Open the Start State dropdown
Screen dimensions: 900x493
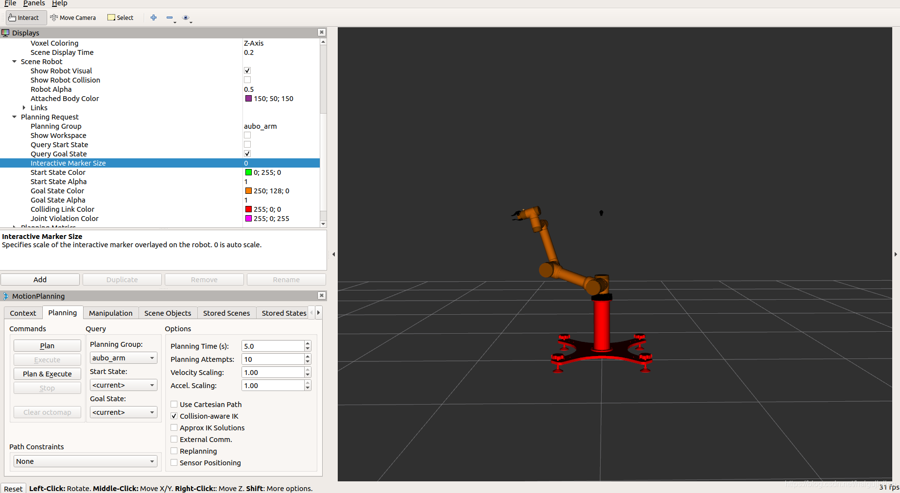tap(123, 385)
